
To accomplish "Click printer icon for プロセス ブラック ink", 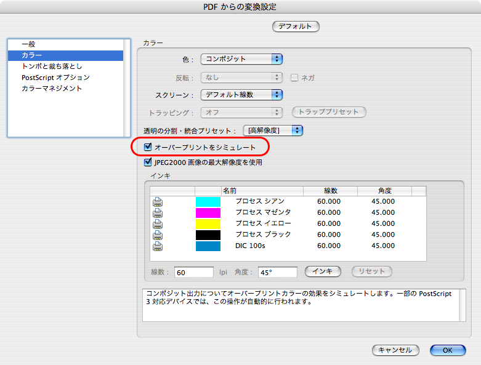I will tap(158, 235).
